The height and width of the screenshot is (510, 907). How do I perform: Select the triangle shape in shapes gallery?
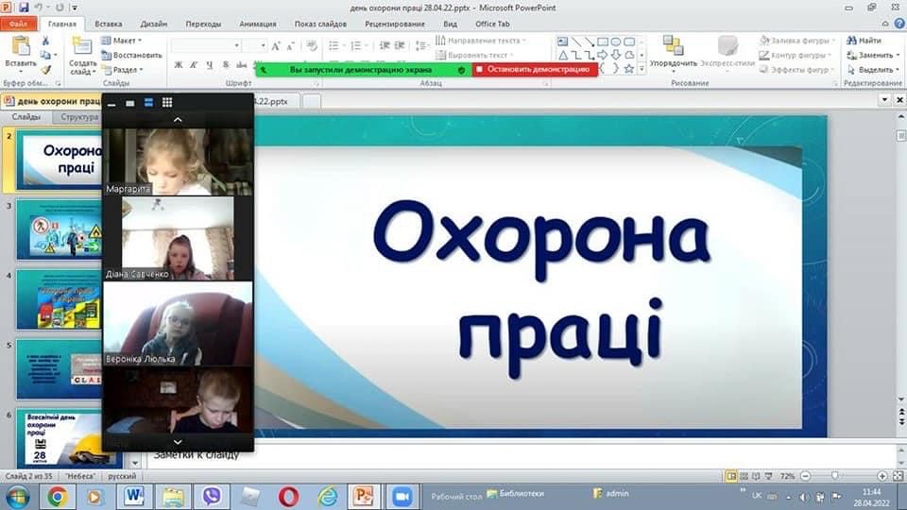click(x=563, y=55)
